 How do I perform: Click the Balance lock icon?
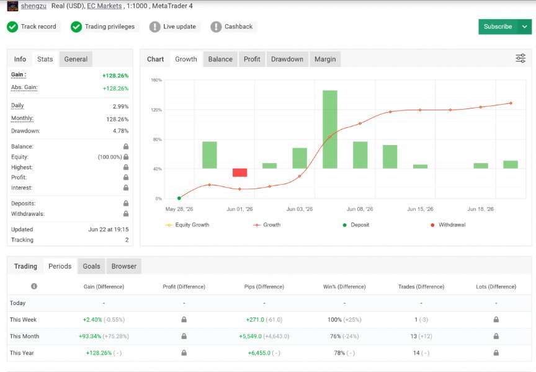point(126,146)
